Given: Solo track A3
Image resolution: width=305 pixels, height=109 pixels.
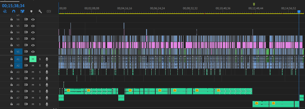Looking at the screenshot, I should pyautogui.click(x=40, y=72).
